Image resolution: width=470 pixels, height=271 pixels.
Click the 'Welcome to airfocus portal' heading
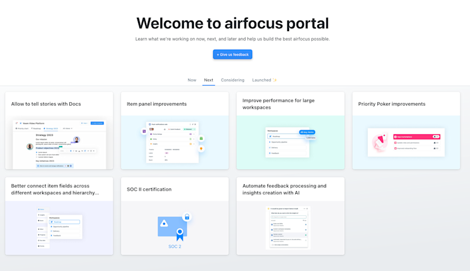233,23
